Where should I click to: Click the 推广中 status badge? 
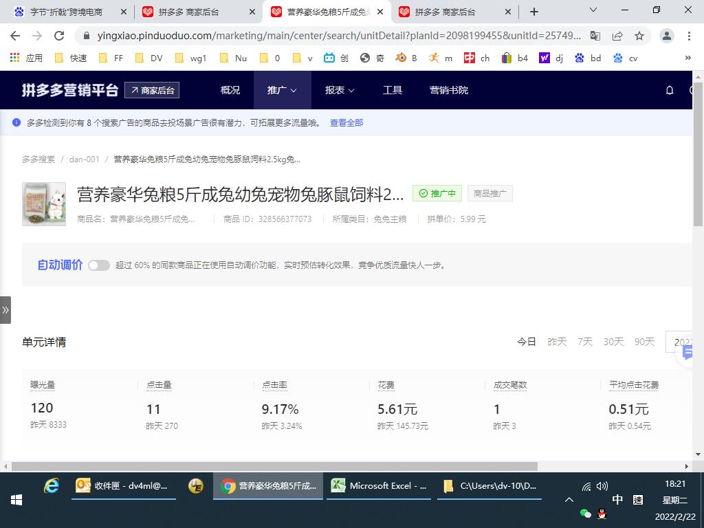437,193
